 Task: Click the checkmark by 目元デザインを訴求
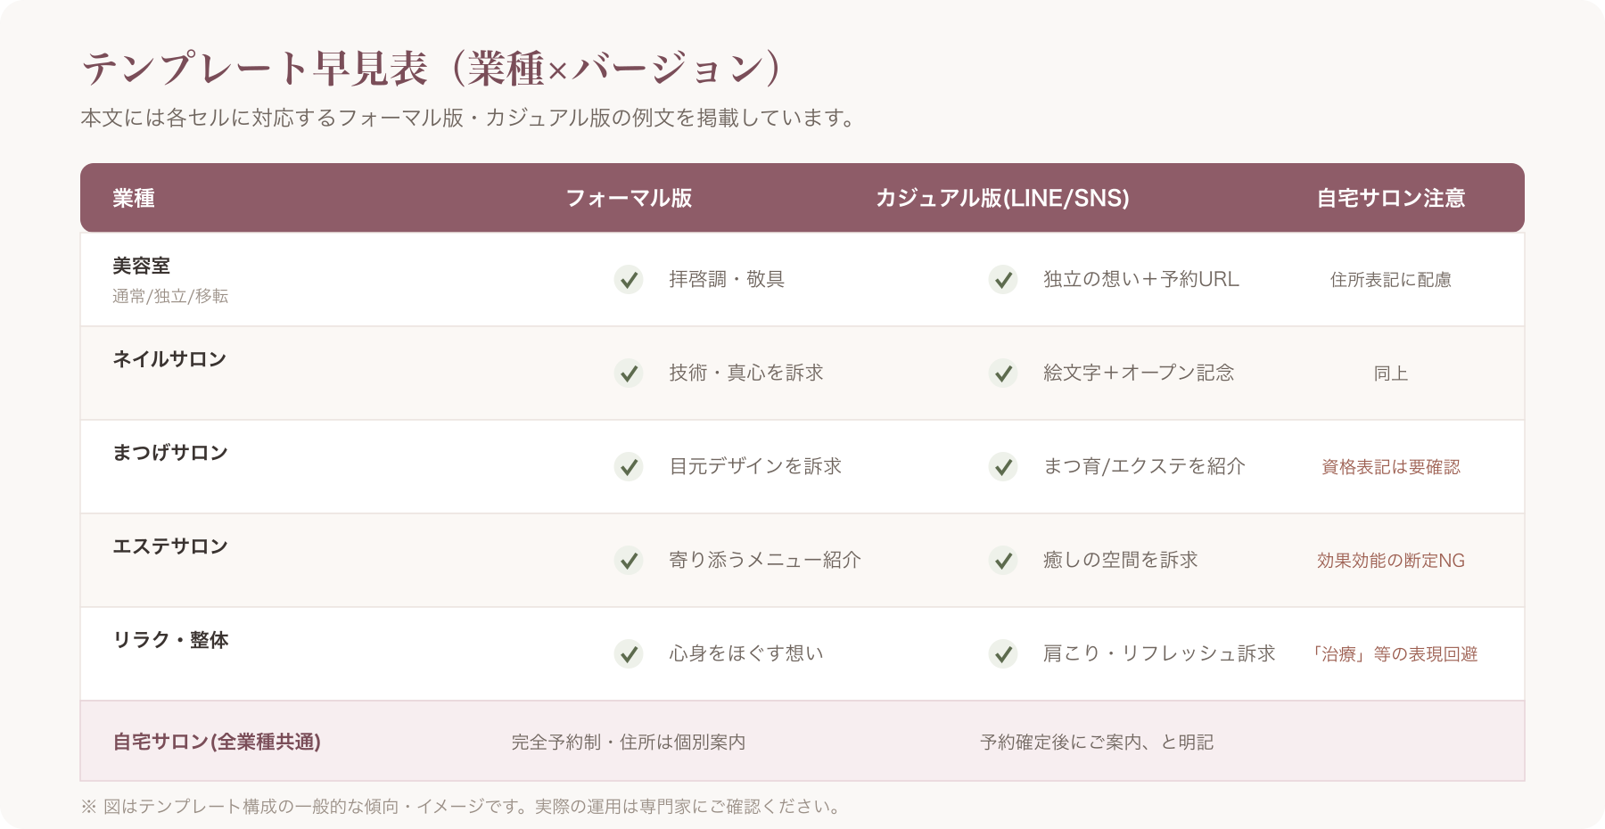click(629, 467)
